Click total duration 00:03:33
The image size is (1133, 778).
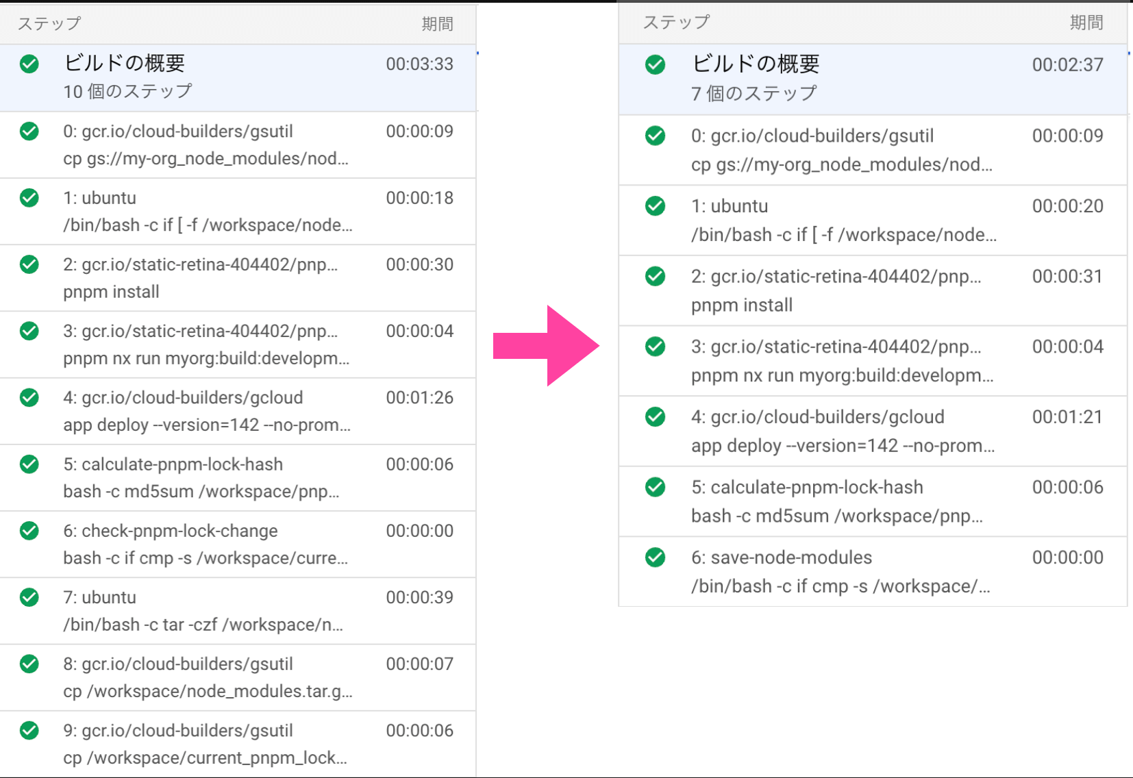420,64
